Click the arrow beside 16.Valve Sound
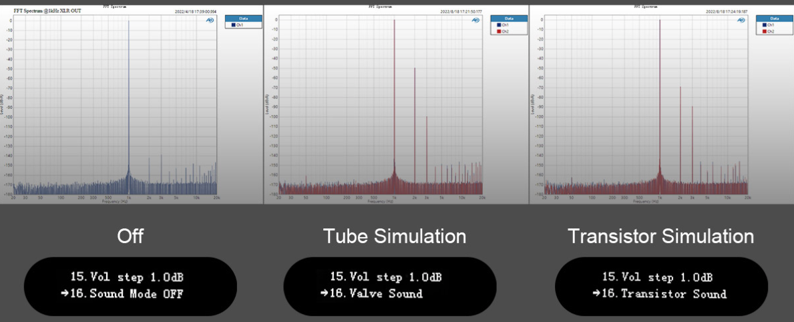 pyautogui.click(x=324, y=293)
